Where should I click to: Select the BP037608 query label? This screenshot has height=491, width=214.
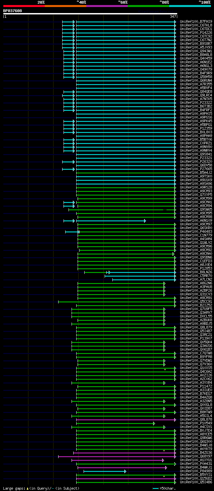[13, 11]
